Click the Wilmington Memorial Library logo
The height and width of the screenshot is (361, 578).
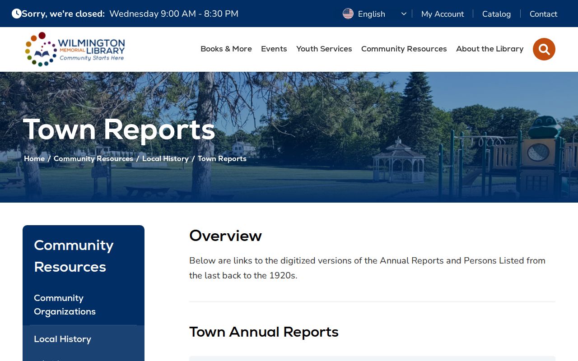pos(75,49)
